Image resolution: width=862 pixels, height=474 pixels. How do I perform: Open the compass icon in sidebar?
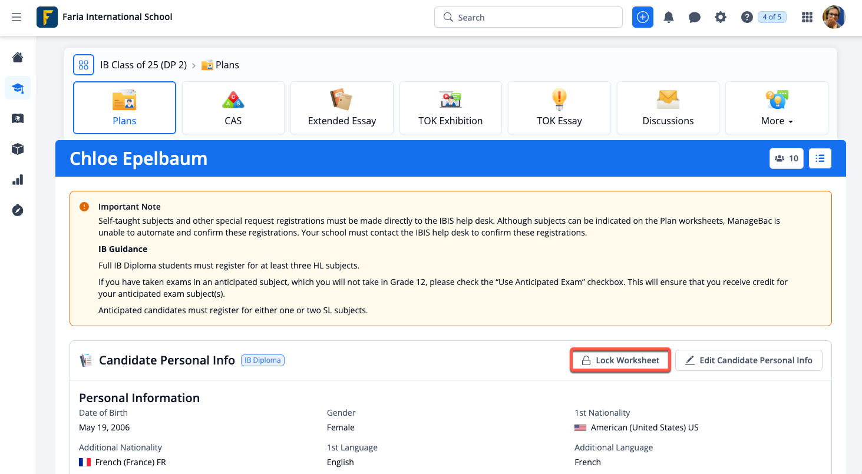18,211
